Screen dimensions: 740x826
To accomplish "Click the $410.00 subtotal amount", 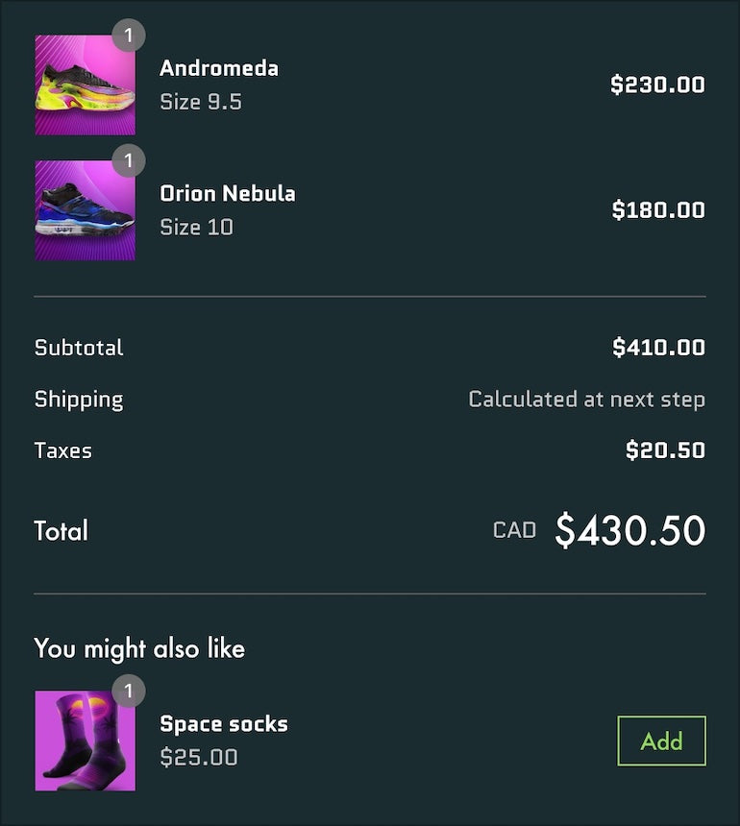I will coord(658,348).
